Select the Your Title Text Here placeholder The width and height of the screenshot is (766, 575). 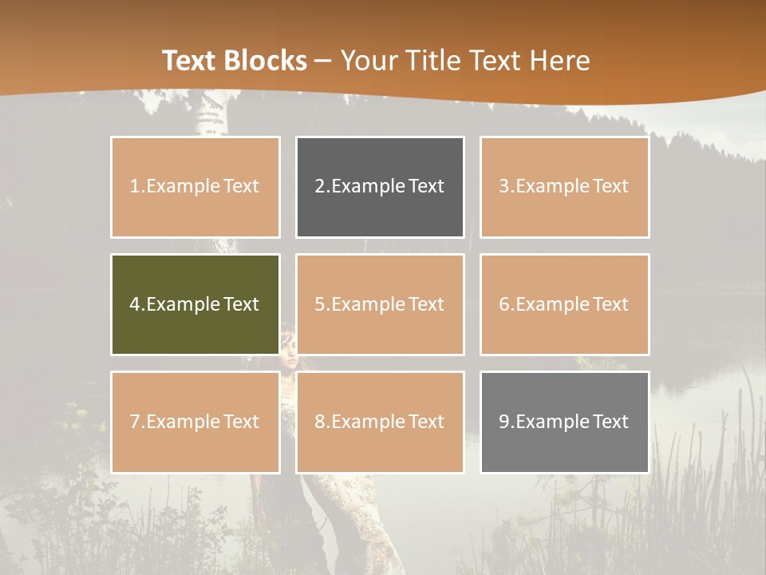tap(465, 61)
